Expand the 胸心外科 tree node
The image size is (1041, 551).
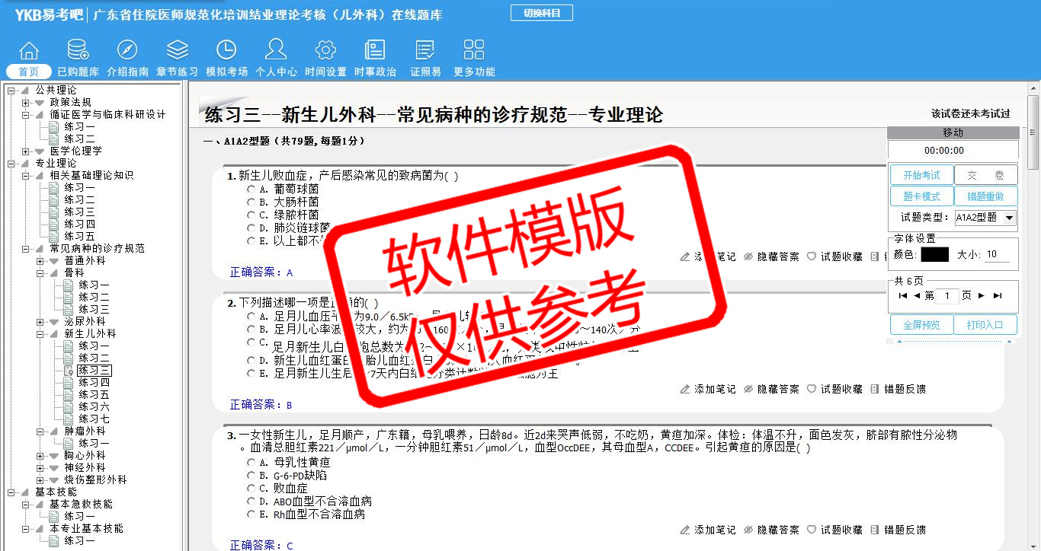coord(40,455)
